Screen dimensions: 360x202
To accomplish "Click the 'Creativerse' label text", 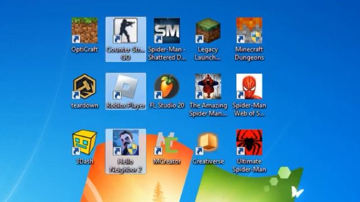I will click(x=208, y=161).
